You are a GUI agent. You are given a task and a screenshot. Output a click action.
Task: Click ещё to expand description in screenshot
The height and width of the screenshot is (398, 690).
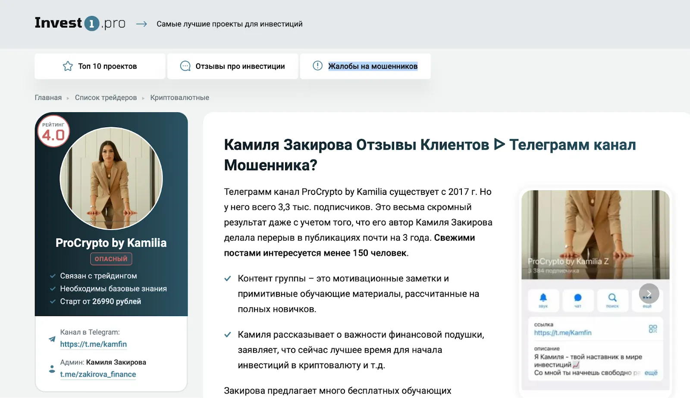(x=651, y=373)
